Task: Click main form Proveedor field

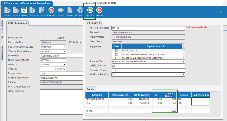Action: 62,56
